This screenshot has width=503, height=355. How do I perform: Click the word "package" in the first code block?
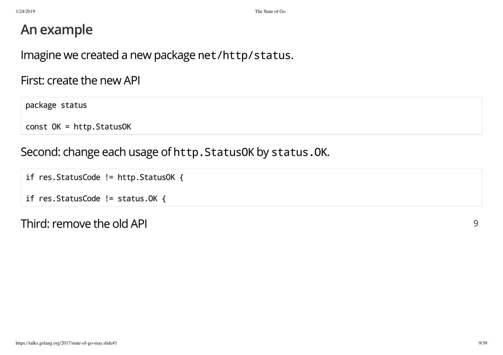point(41,105)
